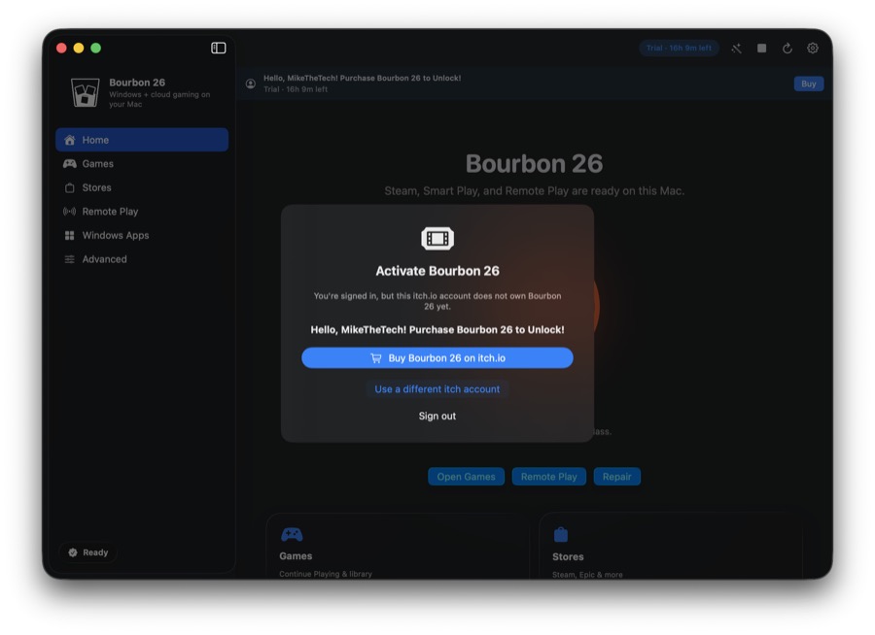Image resolution: width=875 pixels, height=635 pixels.
Task: Click the Advanced sliders icon
Action: [x=70, y=259]
